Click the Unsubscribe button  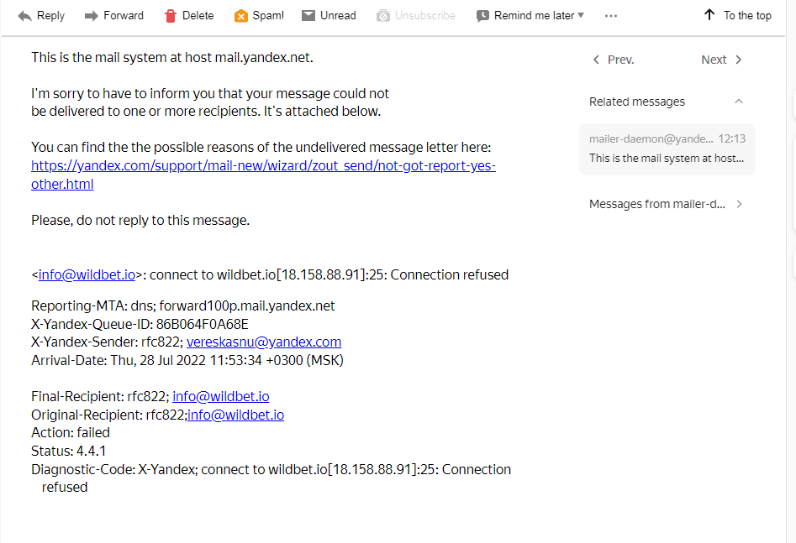coord(416,16)
